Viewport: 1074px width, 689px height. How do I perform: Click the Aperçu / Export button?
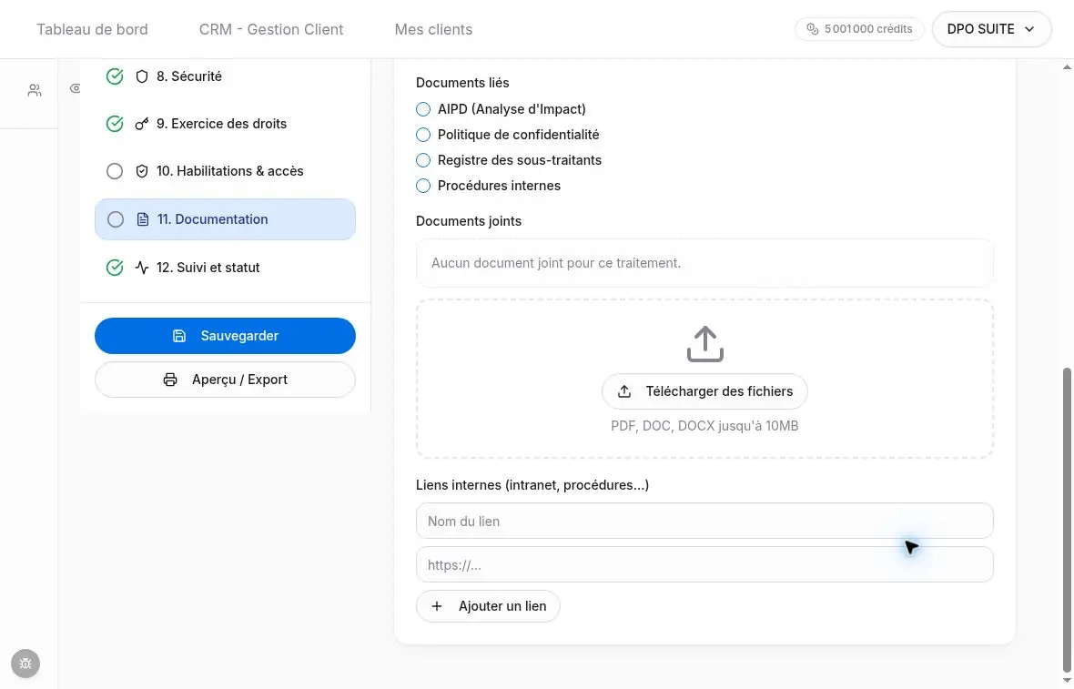tap(225, 380)
